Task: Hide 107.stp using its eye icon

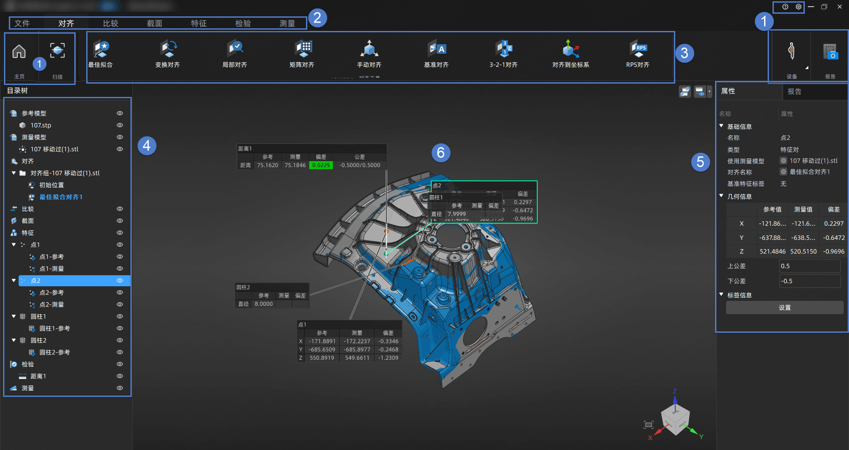Action: pyautogui.click(x=120, y=125)
